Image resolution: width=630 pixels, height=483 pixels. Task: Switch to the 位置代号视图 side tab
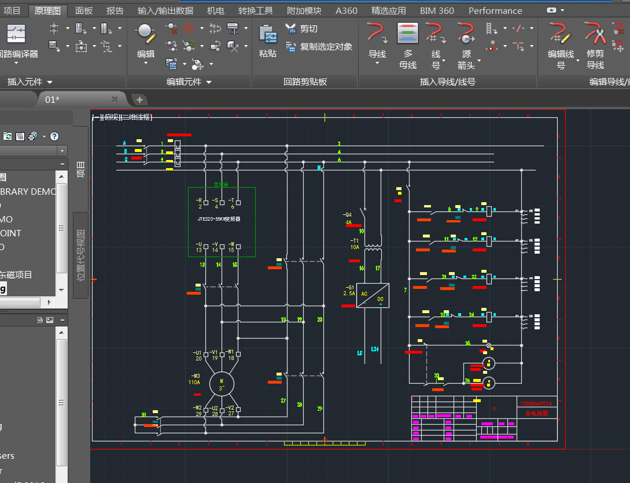[x=80, y=254]
